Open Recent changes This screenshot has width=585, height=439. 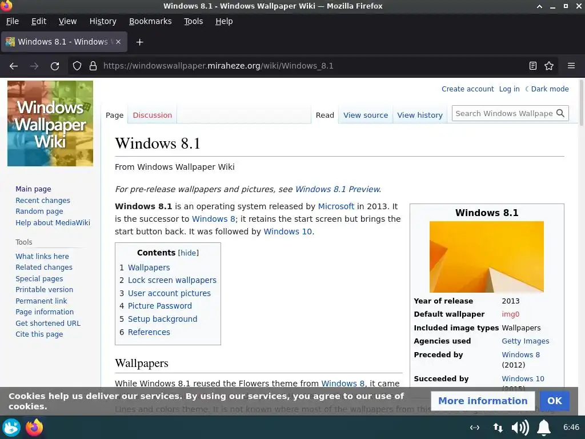43,201
